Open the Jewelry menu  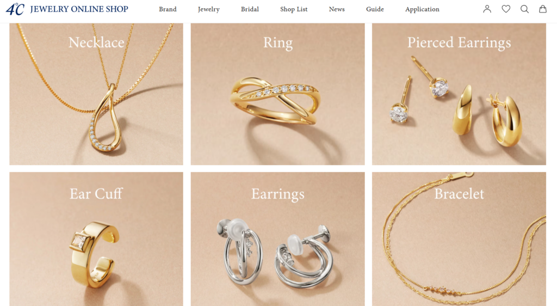[x=208, y=9]
